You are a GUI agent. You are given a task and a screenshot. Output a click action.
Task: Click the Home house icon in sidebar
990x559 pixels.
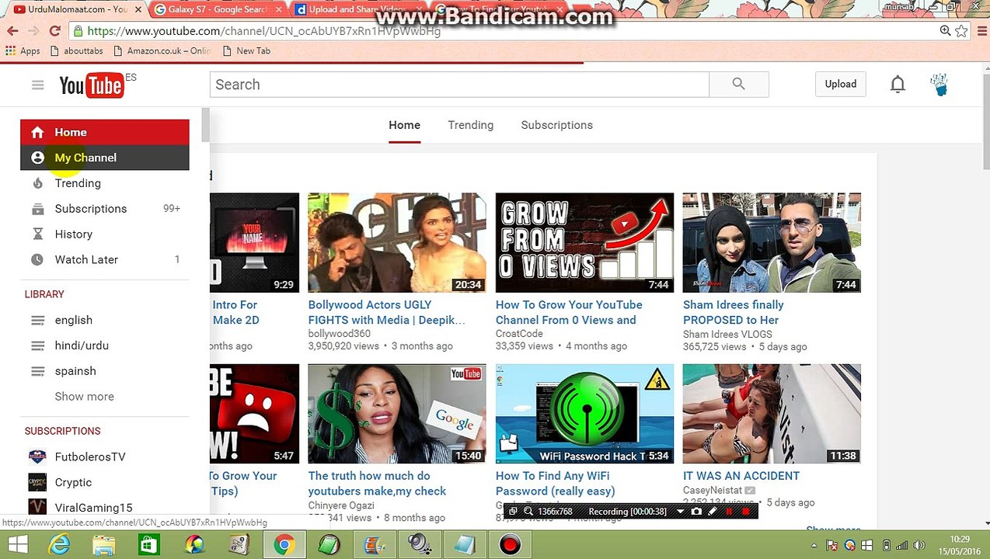(x=37, y=132)
